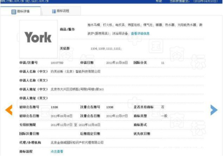Switch to the 商标流程 tab

61,11
